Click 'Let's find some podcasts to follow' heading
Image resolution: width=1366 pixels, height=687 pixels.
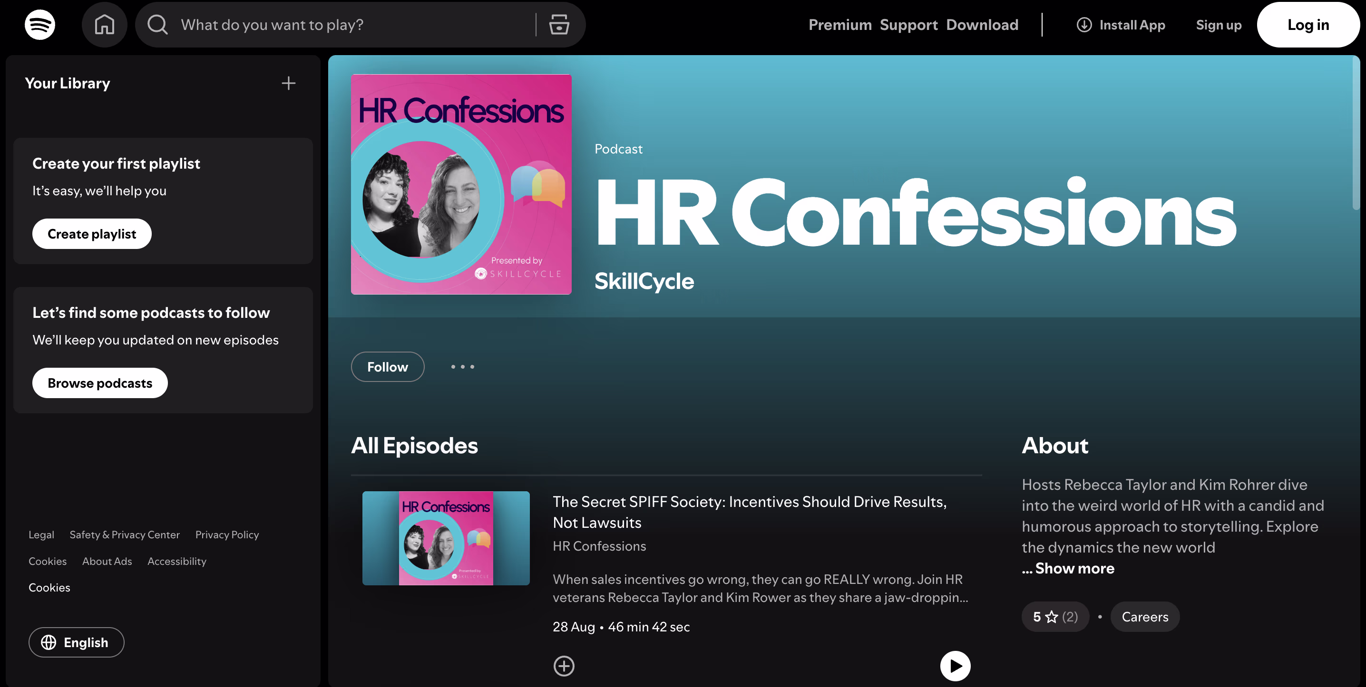click(151, 313)
